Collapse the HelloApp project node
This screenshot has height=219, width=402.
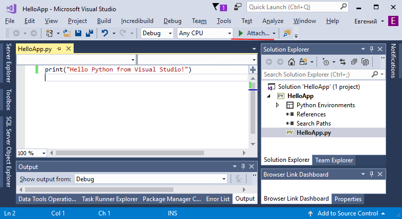point(269,96)
